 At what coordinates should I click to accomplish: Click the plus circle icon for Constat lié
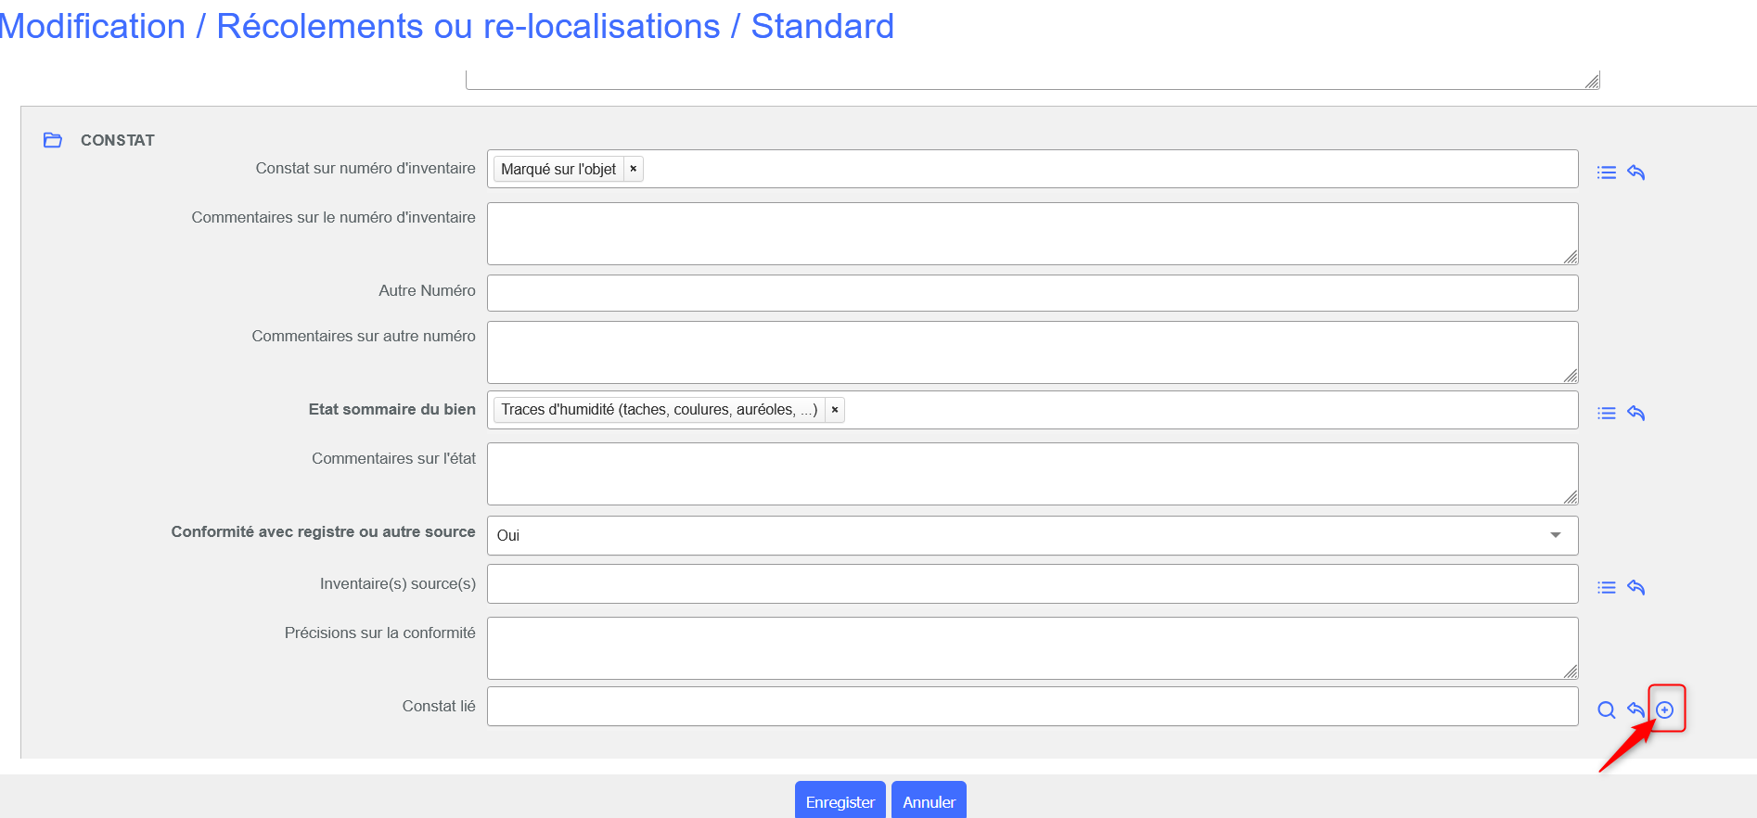pos(1665,709)
